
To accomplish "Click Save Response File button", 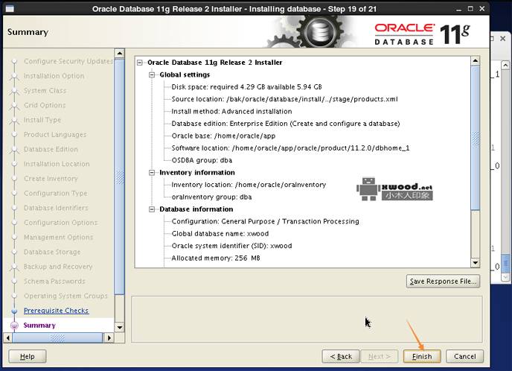I will [x=444, y=281].
